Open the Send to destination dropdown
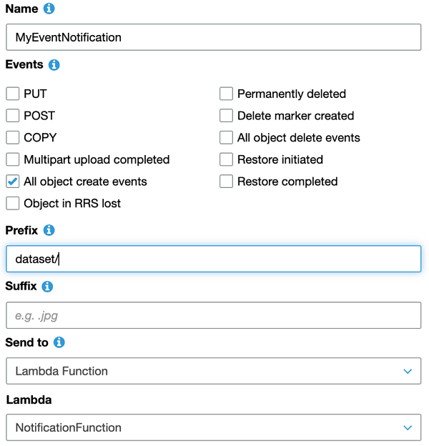Screen dimensions: 429x446 coord(213,371)
